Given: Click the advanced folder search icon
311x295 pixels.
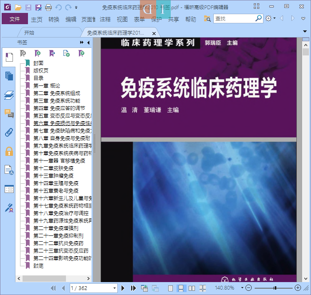Looking at the screenshot, I should tap(207, 19).
